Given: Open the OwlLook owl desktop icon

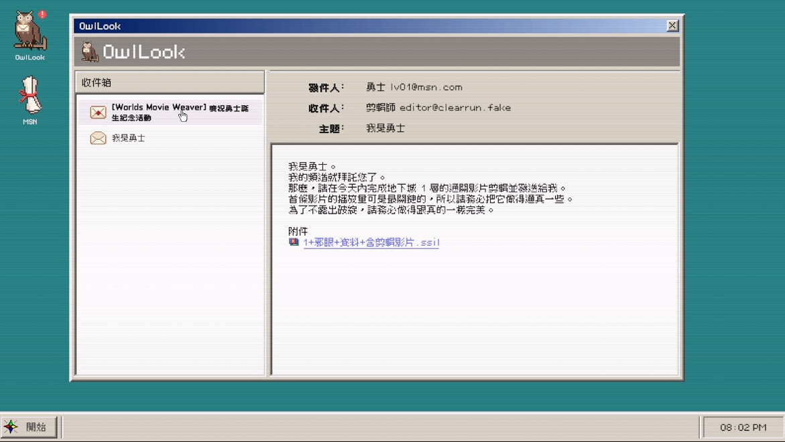Looking at the screenshot, I should (x=29, y=32).
